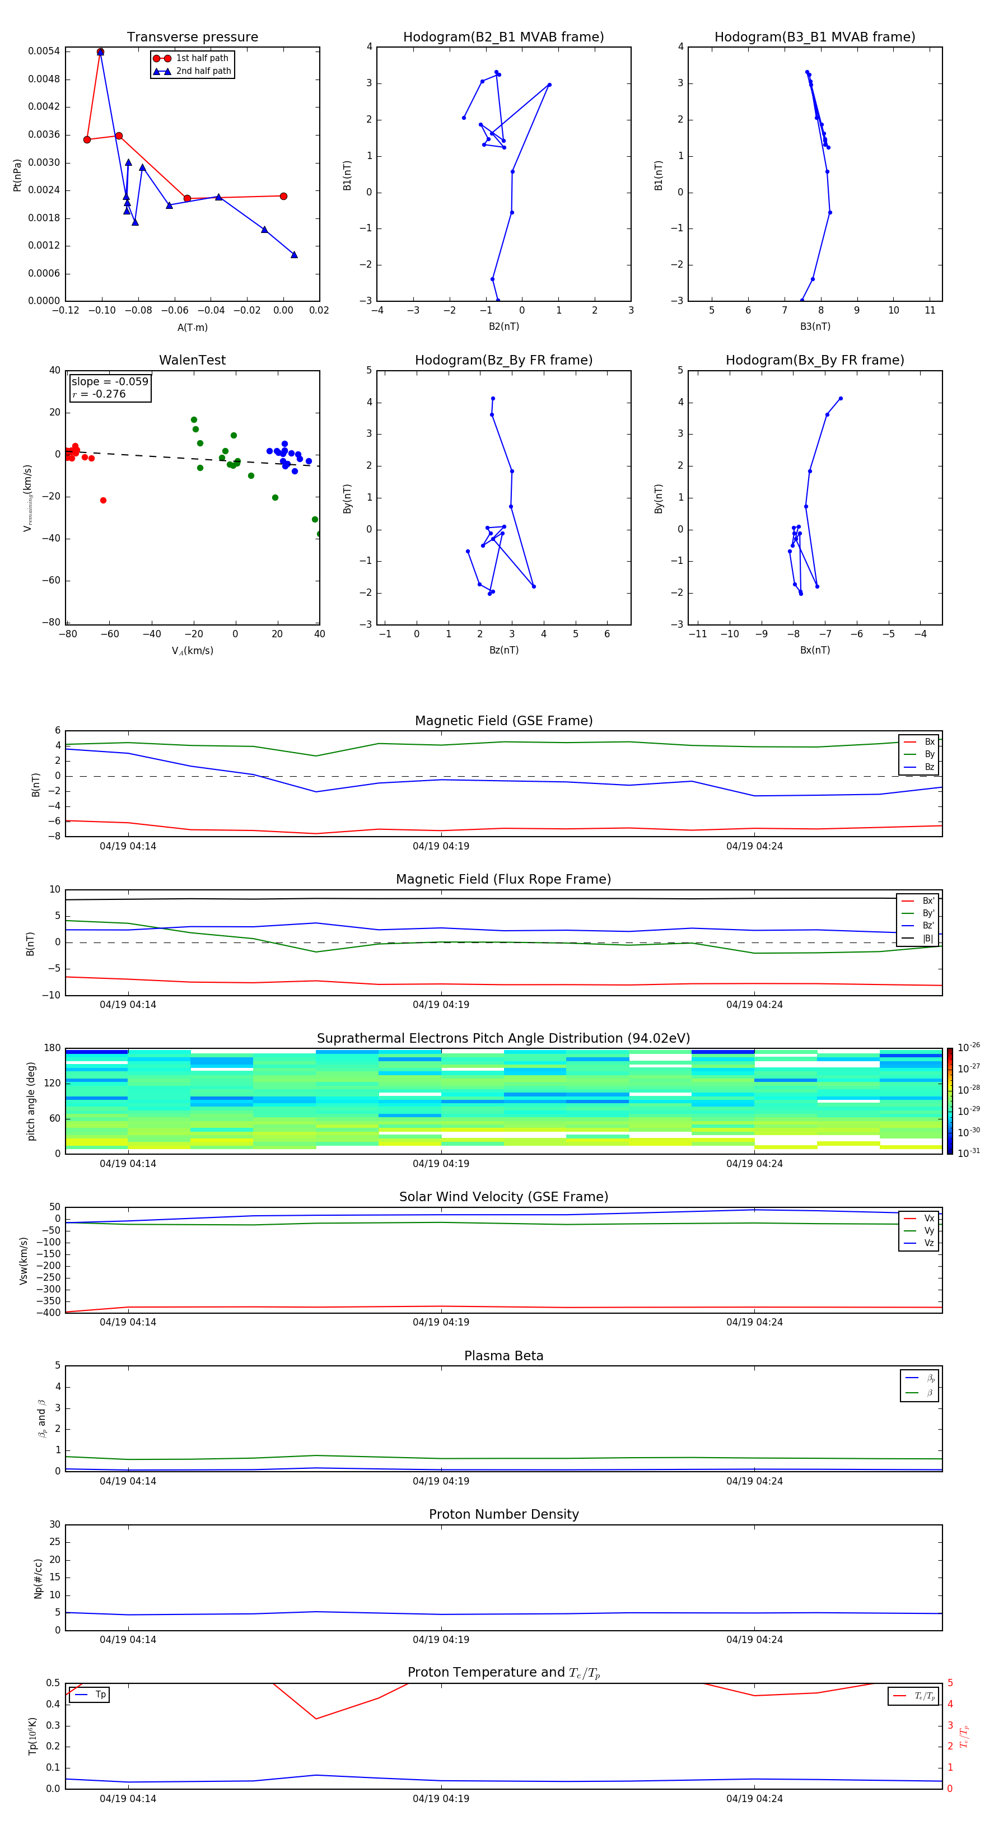Click the "Bz(nT)" x-axis label
The width and height of the screenshot is (1008, 1848).
tap(503, 650)
